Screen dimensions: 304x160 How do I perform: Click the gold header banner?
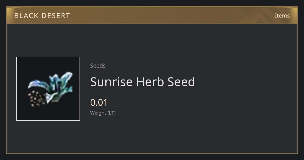[x=152, y=15]
